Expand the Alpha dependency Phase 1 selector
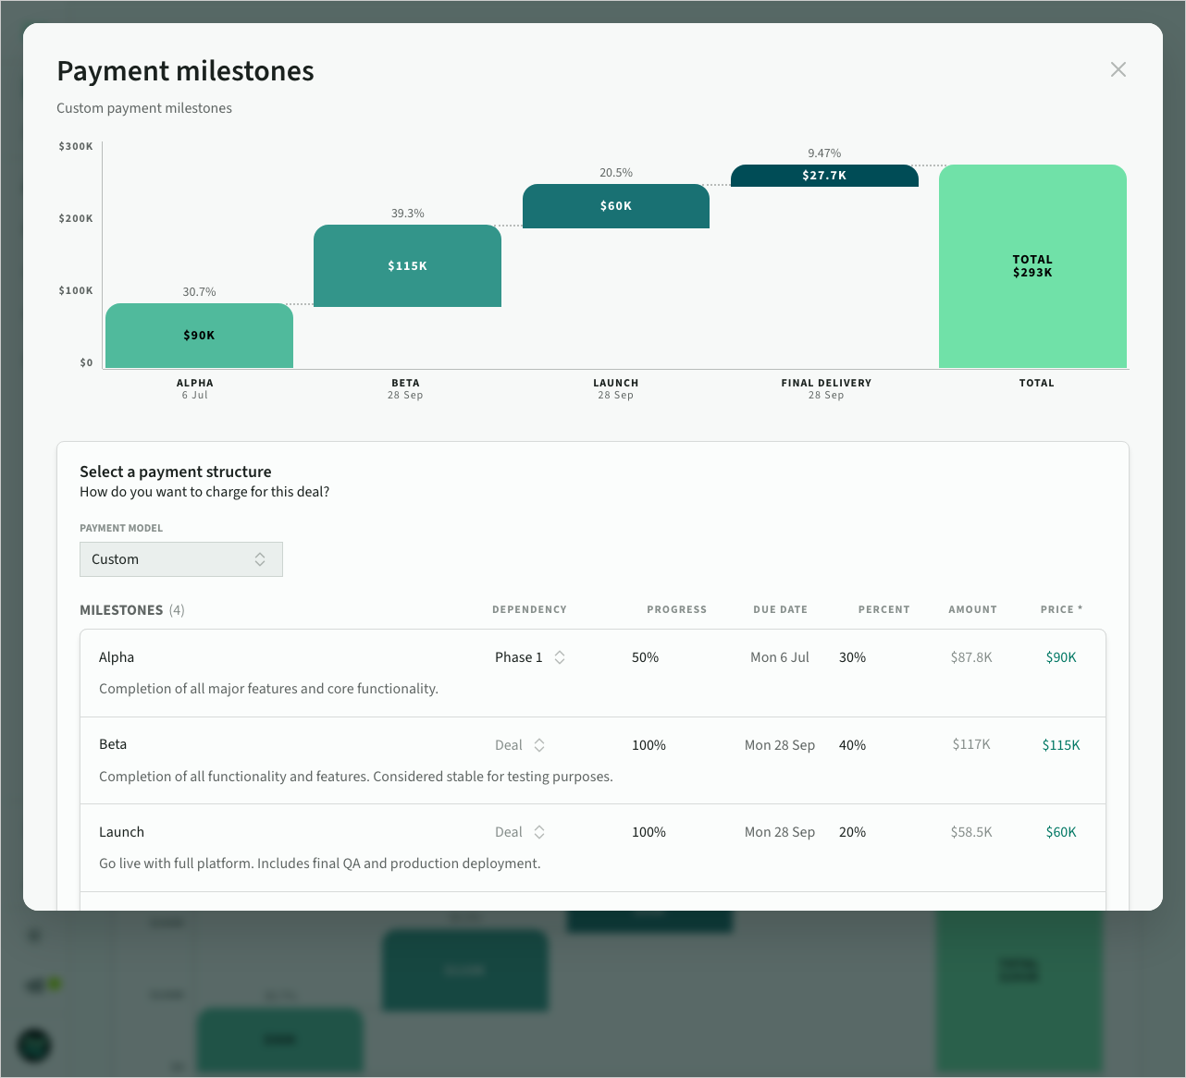Viewport: 1186px width, 1078px height. [x=530, y=657]
